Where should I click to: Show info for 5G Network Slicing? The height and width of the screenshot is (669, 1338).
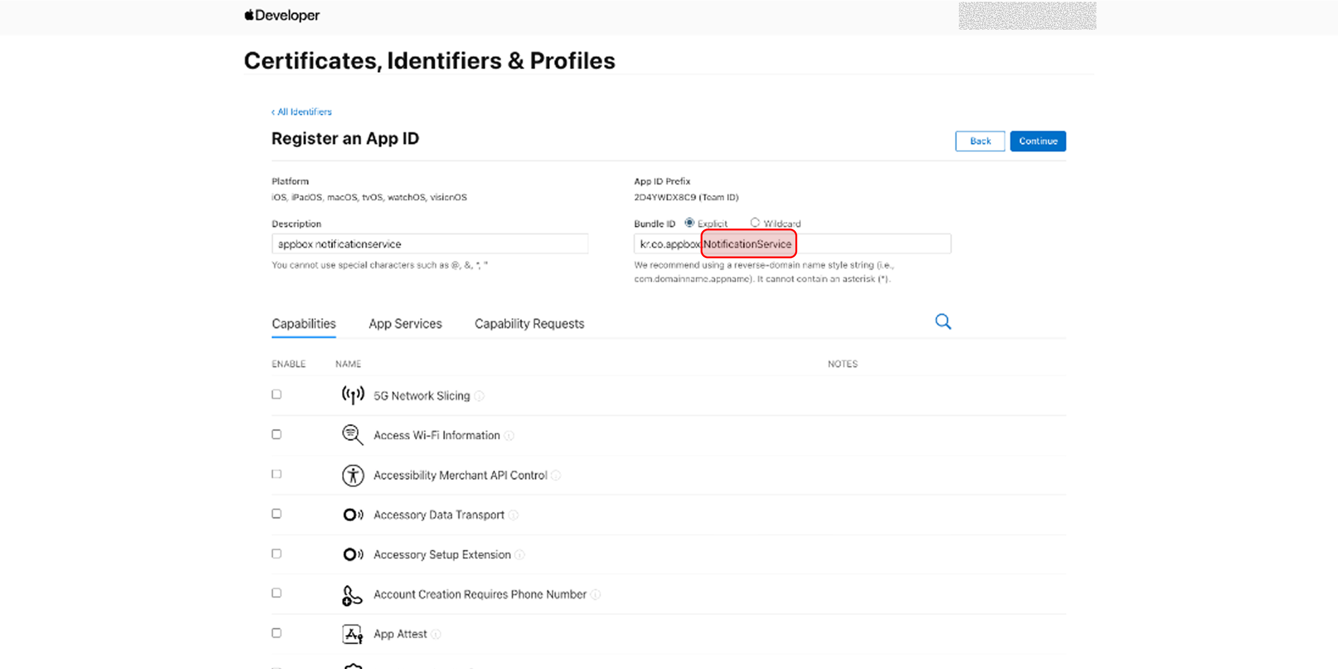pyautogui.click(x=479, y=396)
